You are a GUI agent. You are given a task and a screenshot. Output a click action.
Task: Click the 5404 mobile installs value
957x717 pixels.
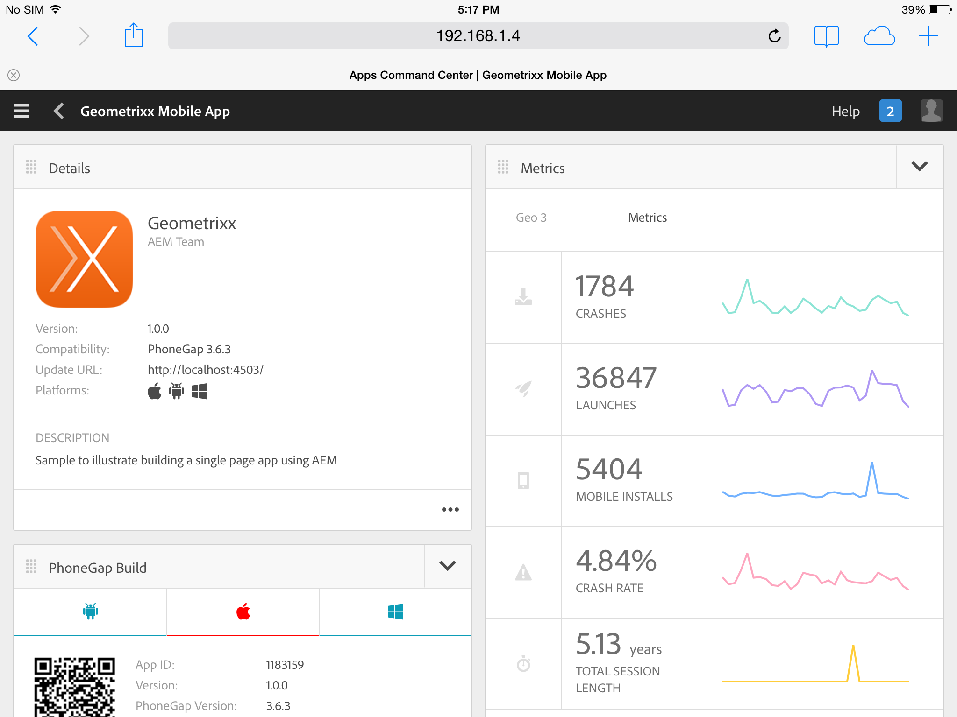point(609,469)
